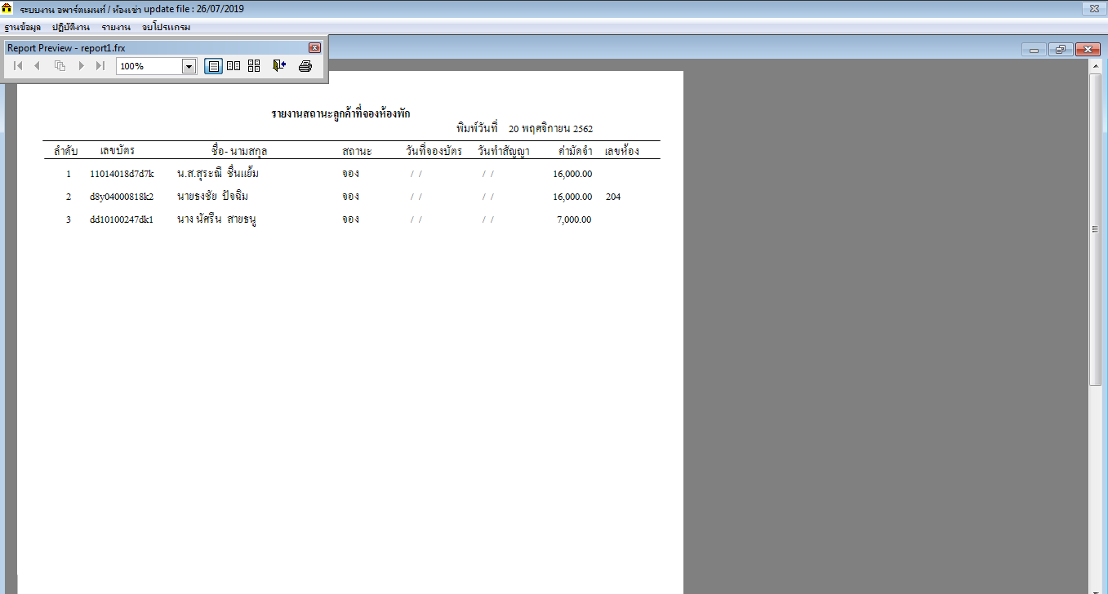This screenshot has height=594, width=1108.
Task: Open the ปฏิบัติงาน menu
Action: [x=71, y=28]
